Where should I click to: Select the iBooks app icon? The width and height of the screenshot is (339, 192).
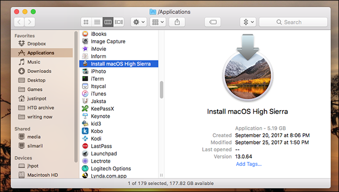[x=85, y=34]
